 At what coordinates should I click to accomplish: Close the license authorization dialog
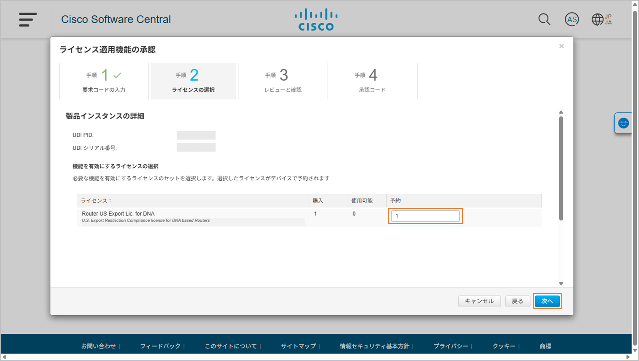pos(561,46)
